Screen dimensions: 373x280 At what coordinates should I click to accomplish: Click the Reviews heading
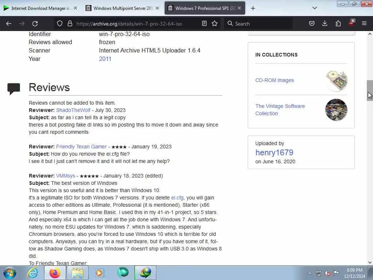(x=49, y=87)
